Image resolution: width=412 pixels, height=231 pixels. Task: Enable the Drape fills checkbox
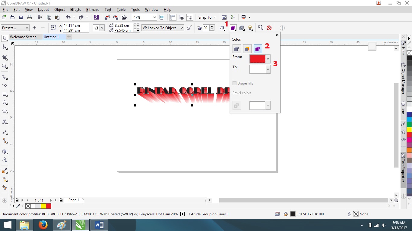click(235, 83)
